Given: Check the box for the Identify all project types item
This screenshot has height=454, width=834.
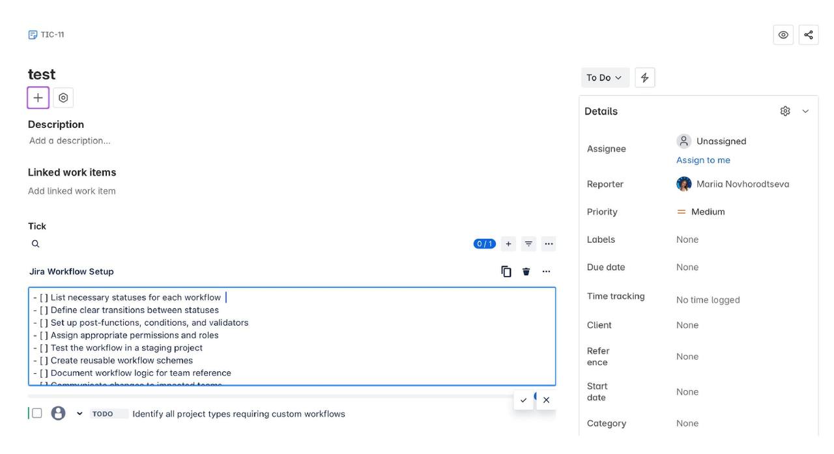Looking at the screenshot, I should (37, 414).
